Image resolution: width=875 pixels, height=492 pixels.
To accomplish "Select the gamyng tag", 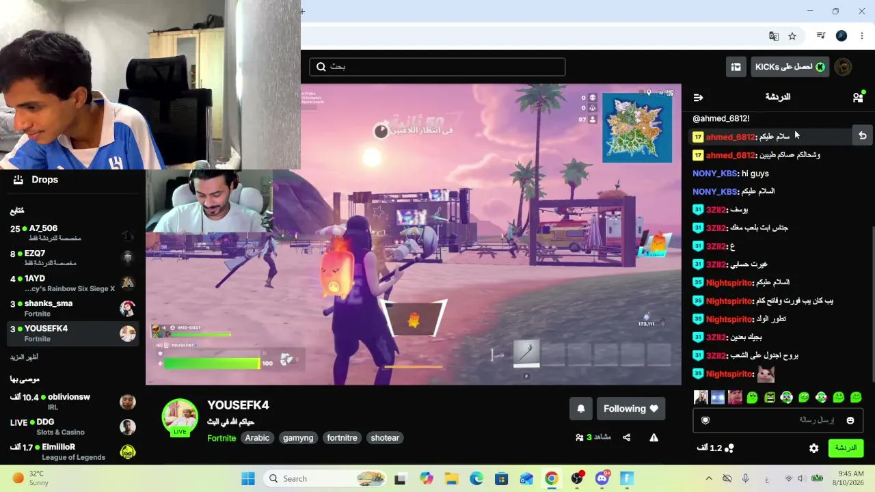I will click(x=298, y=438).
